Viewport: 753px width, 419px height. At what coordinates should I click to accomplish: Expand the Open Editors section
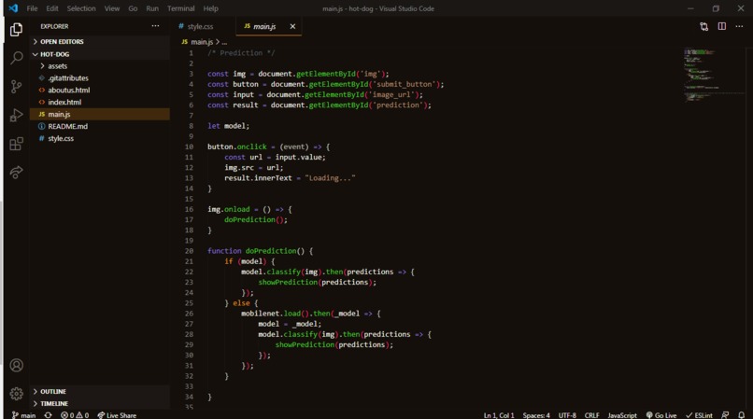pos(99,42)
